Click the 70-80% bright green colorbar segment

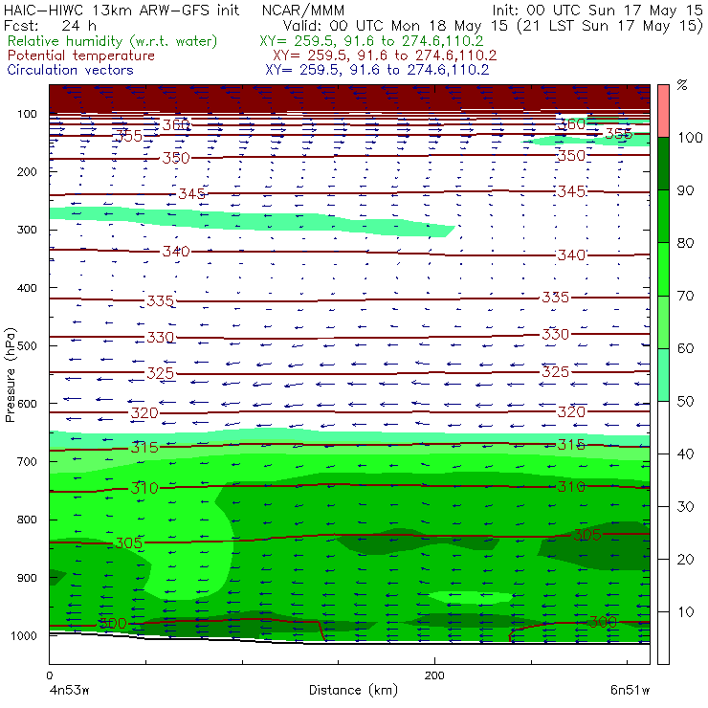663,269
